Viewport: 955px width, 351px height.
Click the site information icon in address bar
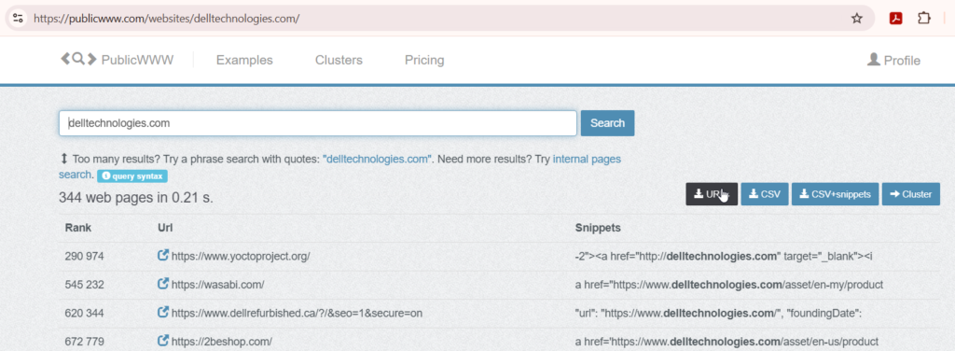[19, 19]
